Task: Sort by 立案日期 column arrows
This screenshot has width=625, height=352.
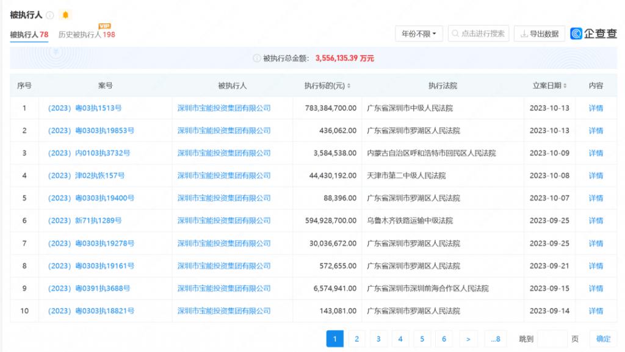Action: coord(565,85)
